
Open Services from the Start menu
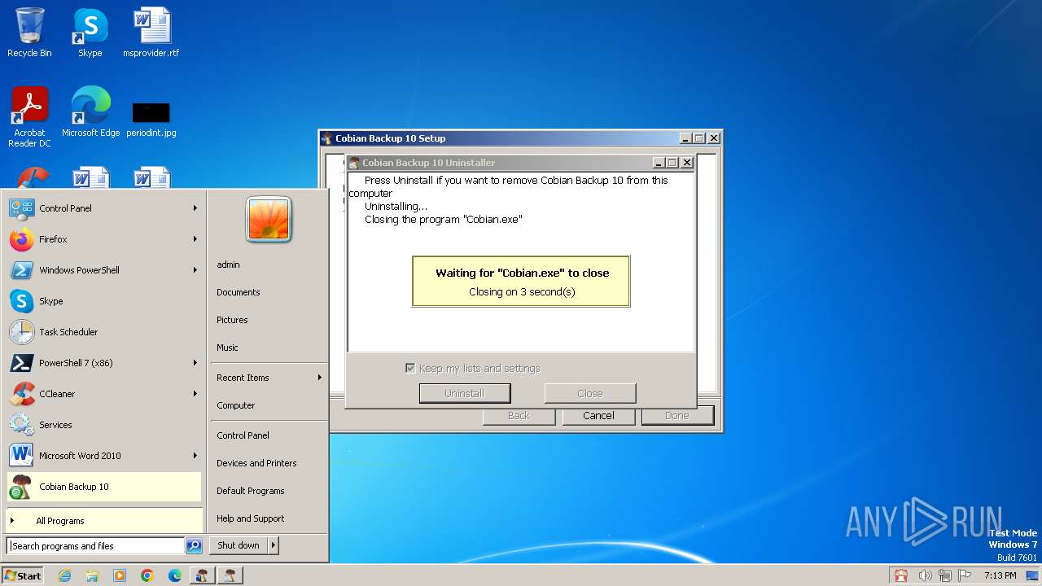[x=104, y=425]
